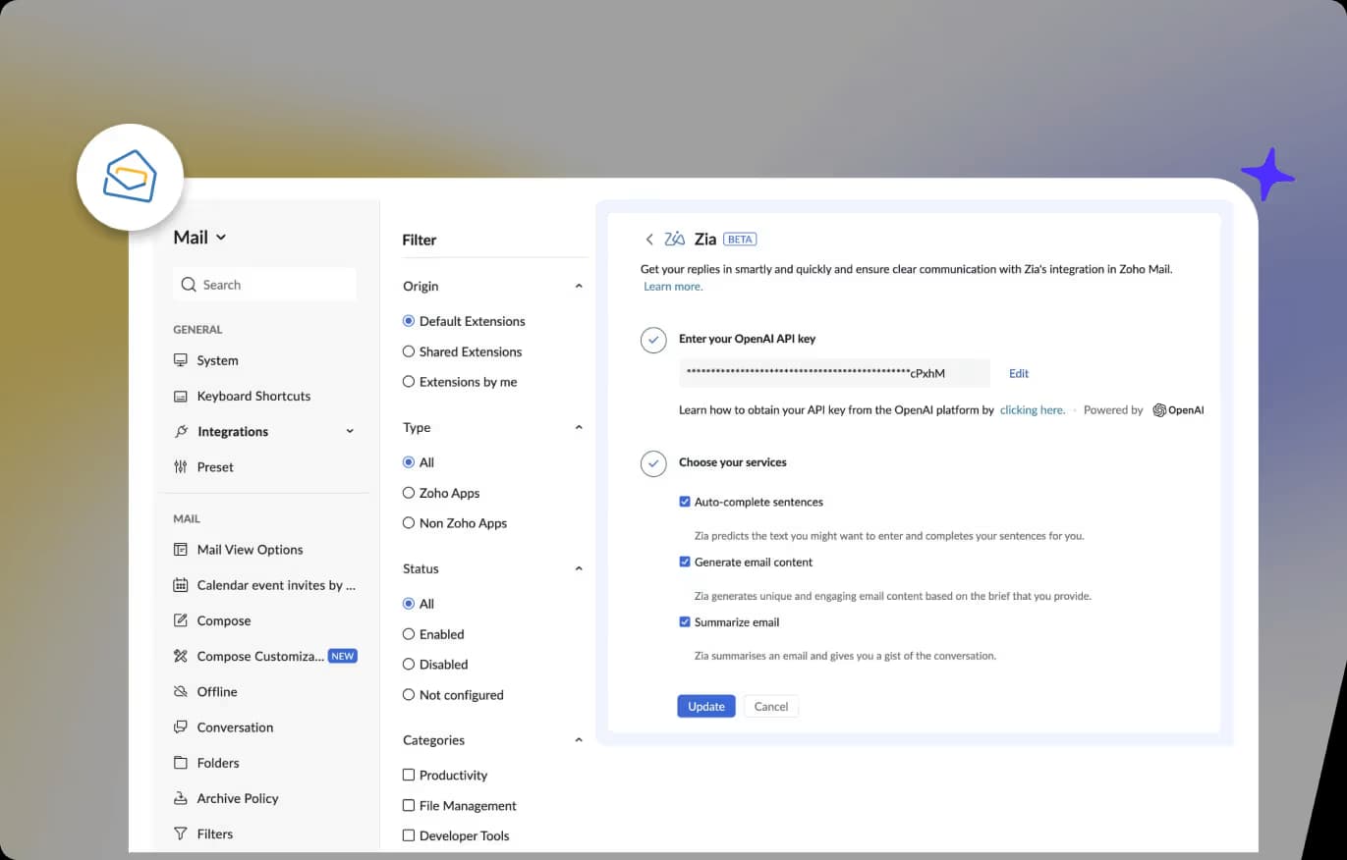Collapse the Categories filter section
1347x860 pixels.
point(579,740)
